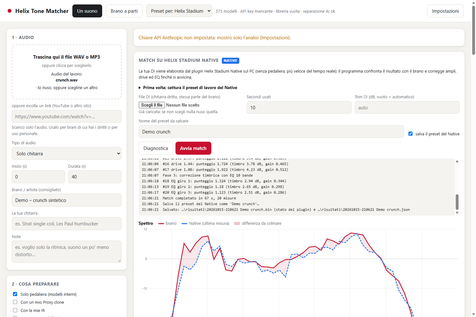Click the red dot Helix Tone Matcher logo

(x=10, y=11)
